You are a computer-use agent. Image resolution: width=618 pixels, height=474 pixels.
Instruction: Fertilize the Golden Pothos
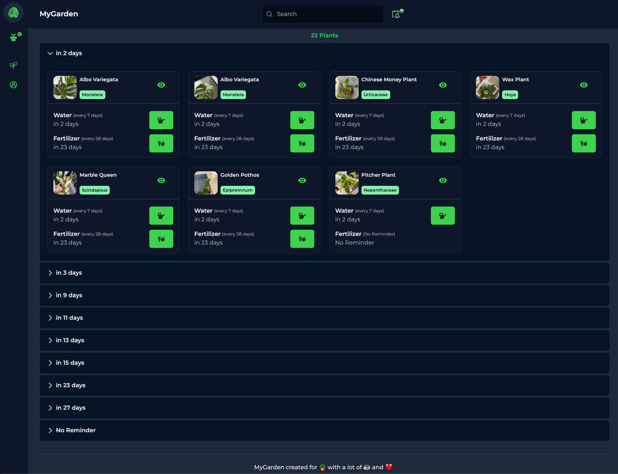[302, 239]
